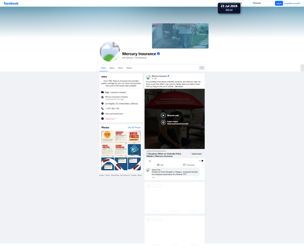The height and width of the screenshot is (250, 304).
Task: Click the Mercury Insurance post author name
Action: (x=159, y=76)
